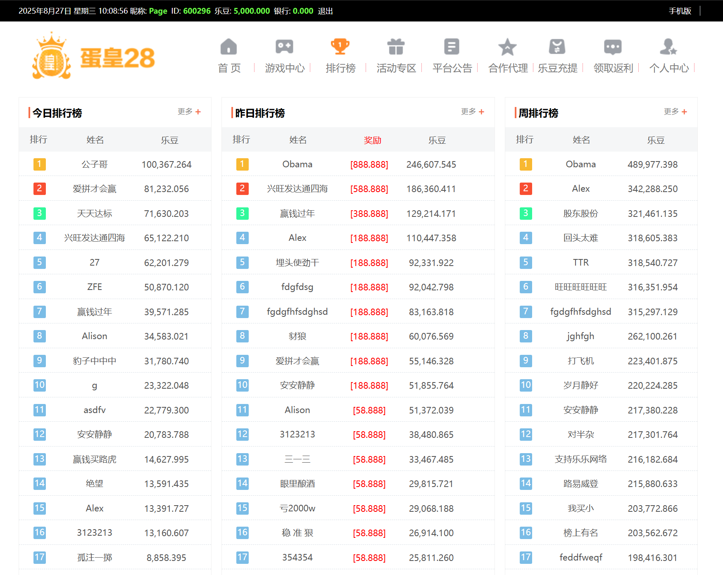Viewport: 723px width, 575px height.
Task: Open the personal center user icon
Action: 668,47
